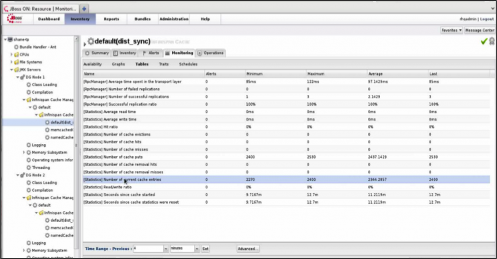The image size is (497, 259).
Task: Expand the File Systems tree node
Action: point(12,62)
